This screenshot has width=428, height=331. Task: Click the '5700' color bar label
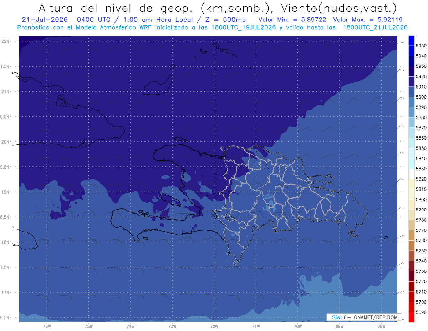click(x=421, y=302)
